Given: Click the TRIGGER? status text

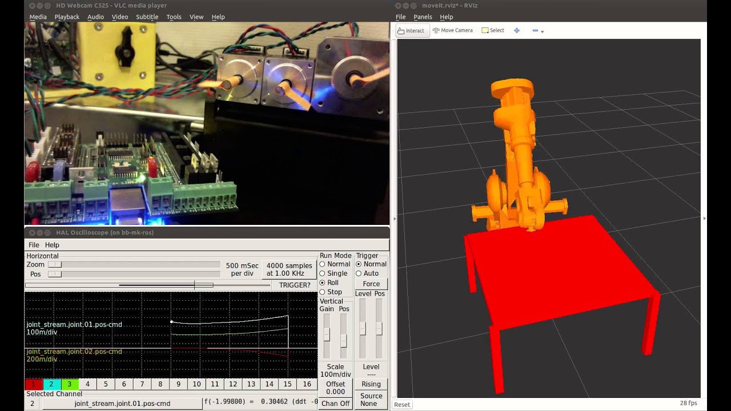Looking at the screenshot, I should 295,285.
